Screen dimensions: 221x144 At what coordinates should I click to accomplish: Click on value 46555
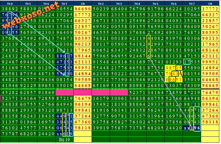pyautogui.click(x=101, y=33)
